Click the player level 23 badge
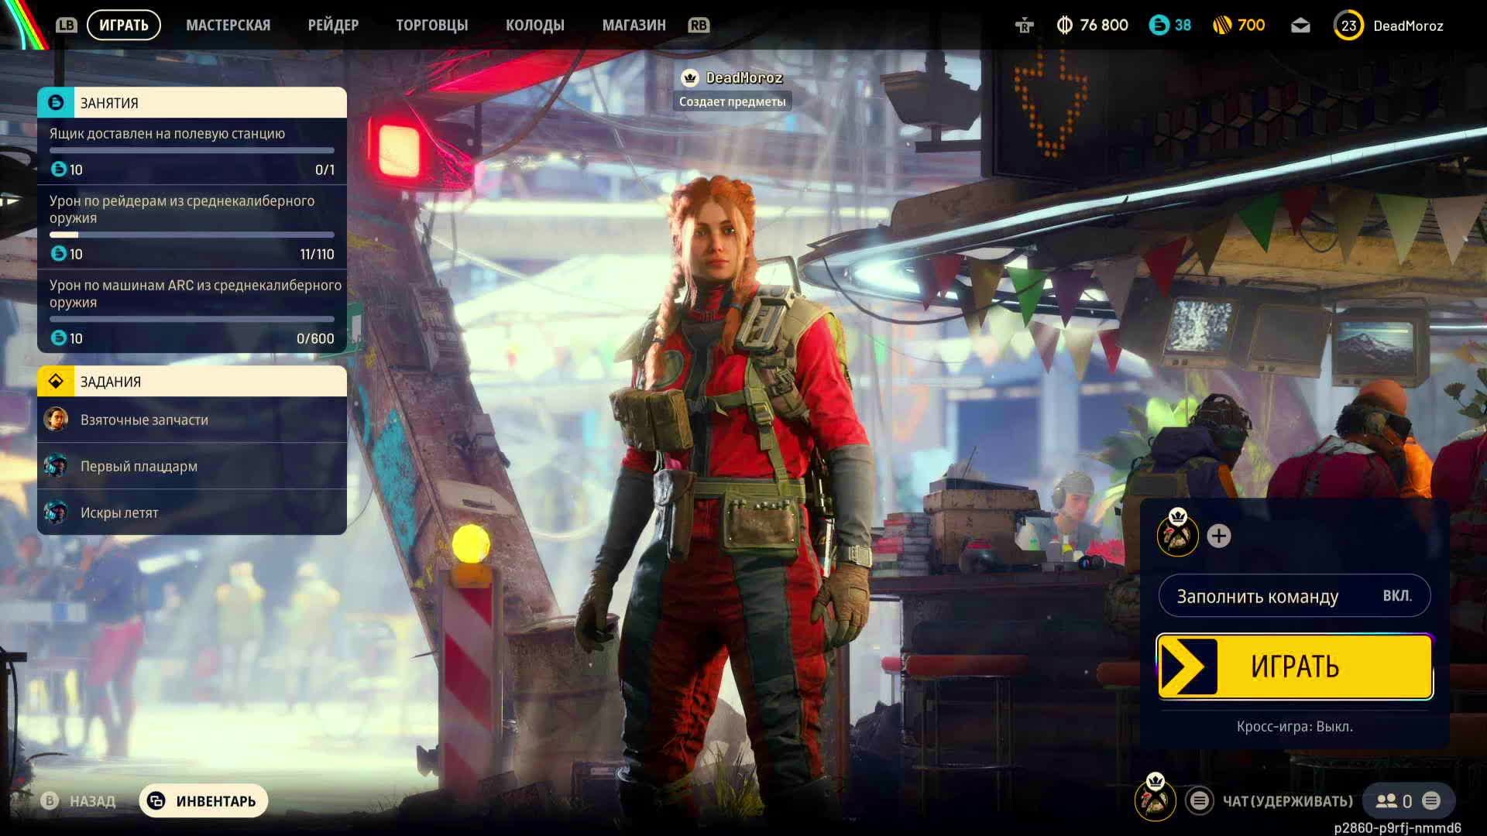Screen dimensions: 1487x836 1348,26
